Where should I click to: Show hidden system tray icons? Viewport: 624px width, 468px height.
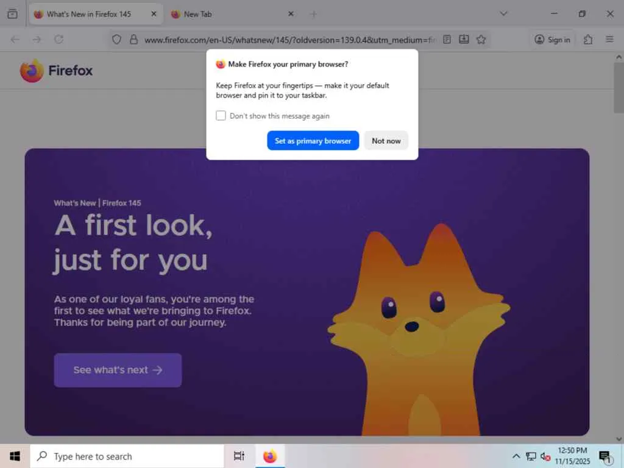click(516, 456)
